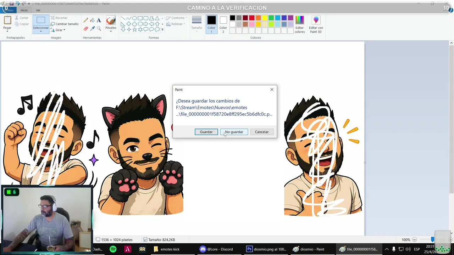Select the diamond shape
This screenshot has width=454, height=255.
pos(128,24)
